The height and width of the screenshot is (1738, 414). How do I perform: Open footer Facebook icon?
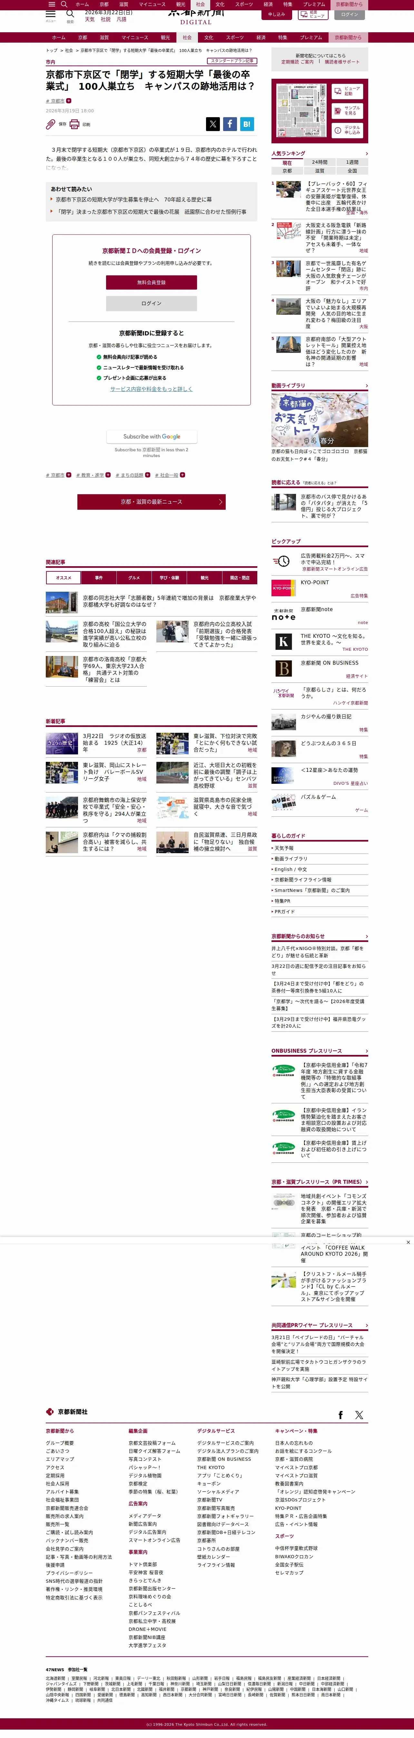click(340, 1415)
